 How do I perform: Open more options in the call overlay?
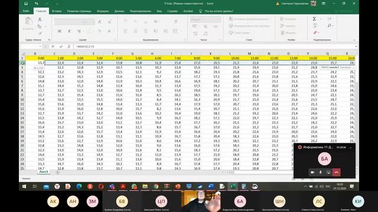click(x=351, y=147)
